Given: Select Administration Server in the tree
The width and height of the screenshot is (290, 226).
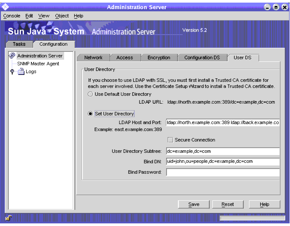Looking at the screenshot, I should click(40, 56).
